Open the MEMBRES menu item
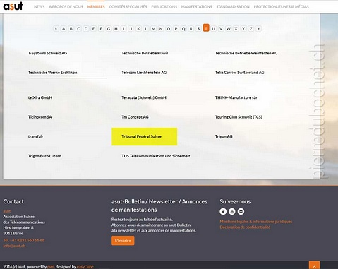This screenshot has height=269, width=338. pos(96,7)
